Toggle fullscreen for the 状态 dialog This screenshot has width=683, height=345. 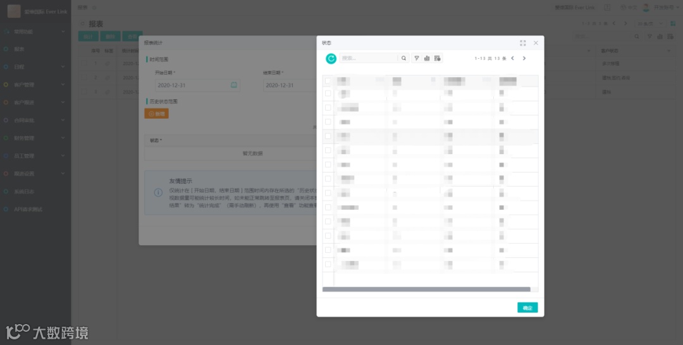(x=523, y=43)
